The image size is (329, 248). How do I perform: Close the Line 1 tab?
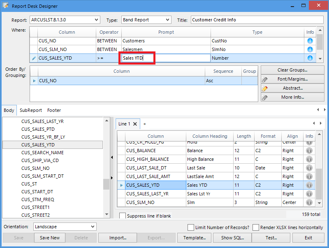point(135,124)
